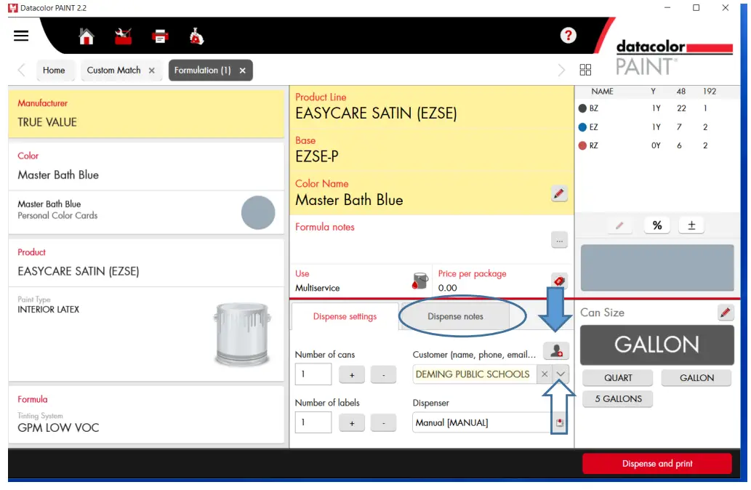Clear the DEMING PUBLIC SCHOOLS customer

[x=545, y=374]
